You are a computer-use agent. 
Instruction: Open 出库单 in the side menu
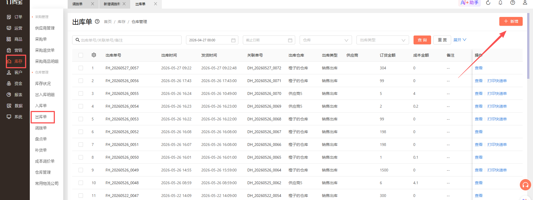(41, 117)
